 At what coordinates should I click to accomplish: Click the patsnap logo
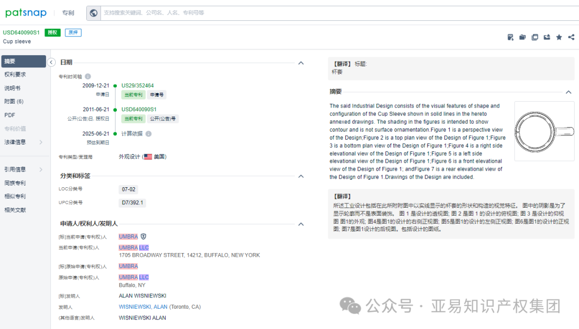pos(26,13)
